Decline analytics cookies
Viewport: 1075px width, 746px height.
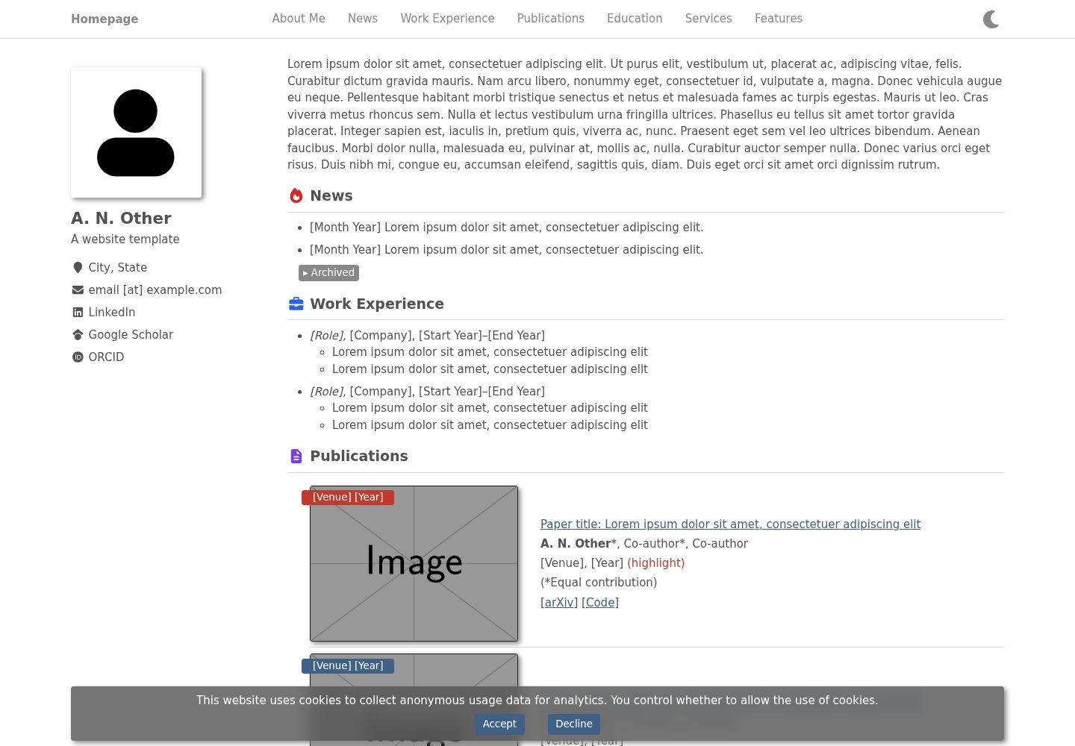(x=574, y=724)
